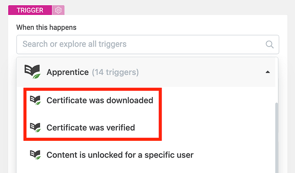
Task: Click the icon beside Certificate was downloaded
Action: pos(35,100)
